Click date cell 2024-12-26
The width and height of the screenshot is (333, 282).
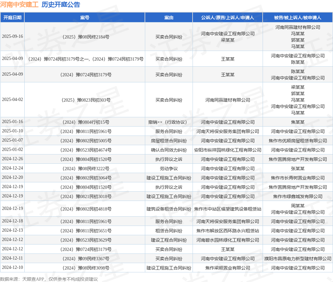12,159
